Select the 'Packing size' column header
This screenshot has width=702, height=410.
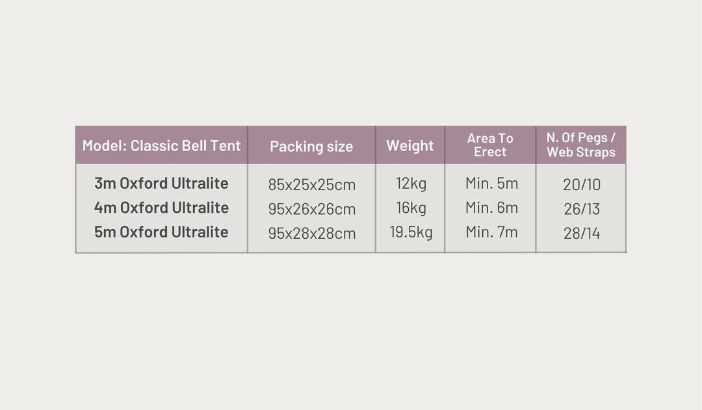point(311,146)
